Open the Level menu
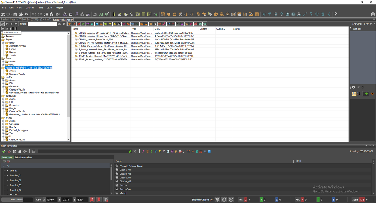Viewport: 376px width, 203px height. point(49,8)
